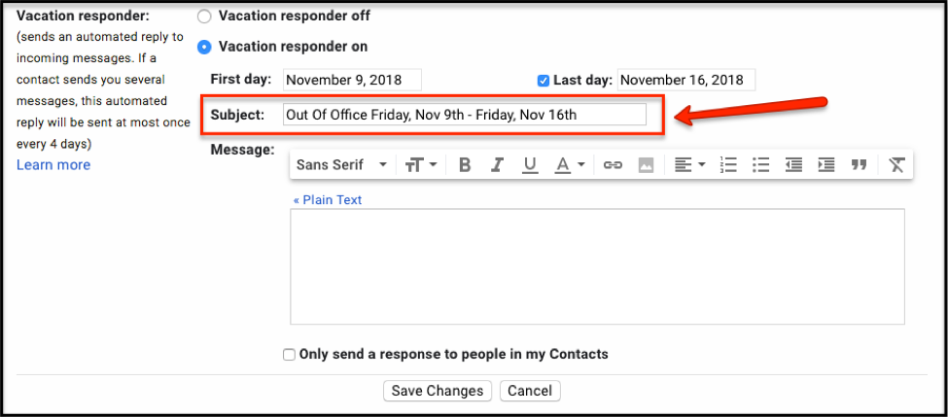
Task: Click the Quote formatting icon
Action: (x=859, y=165)
